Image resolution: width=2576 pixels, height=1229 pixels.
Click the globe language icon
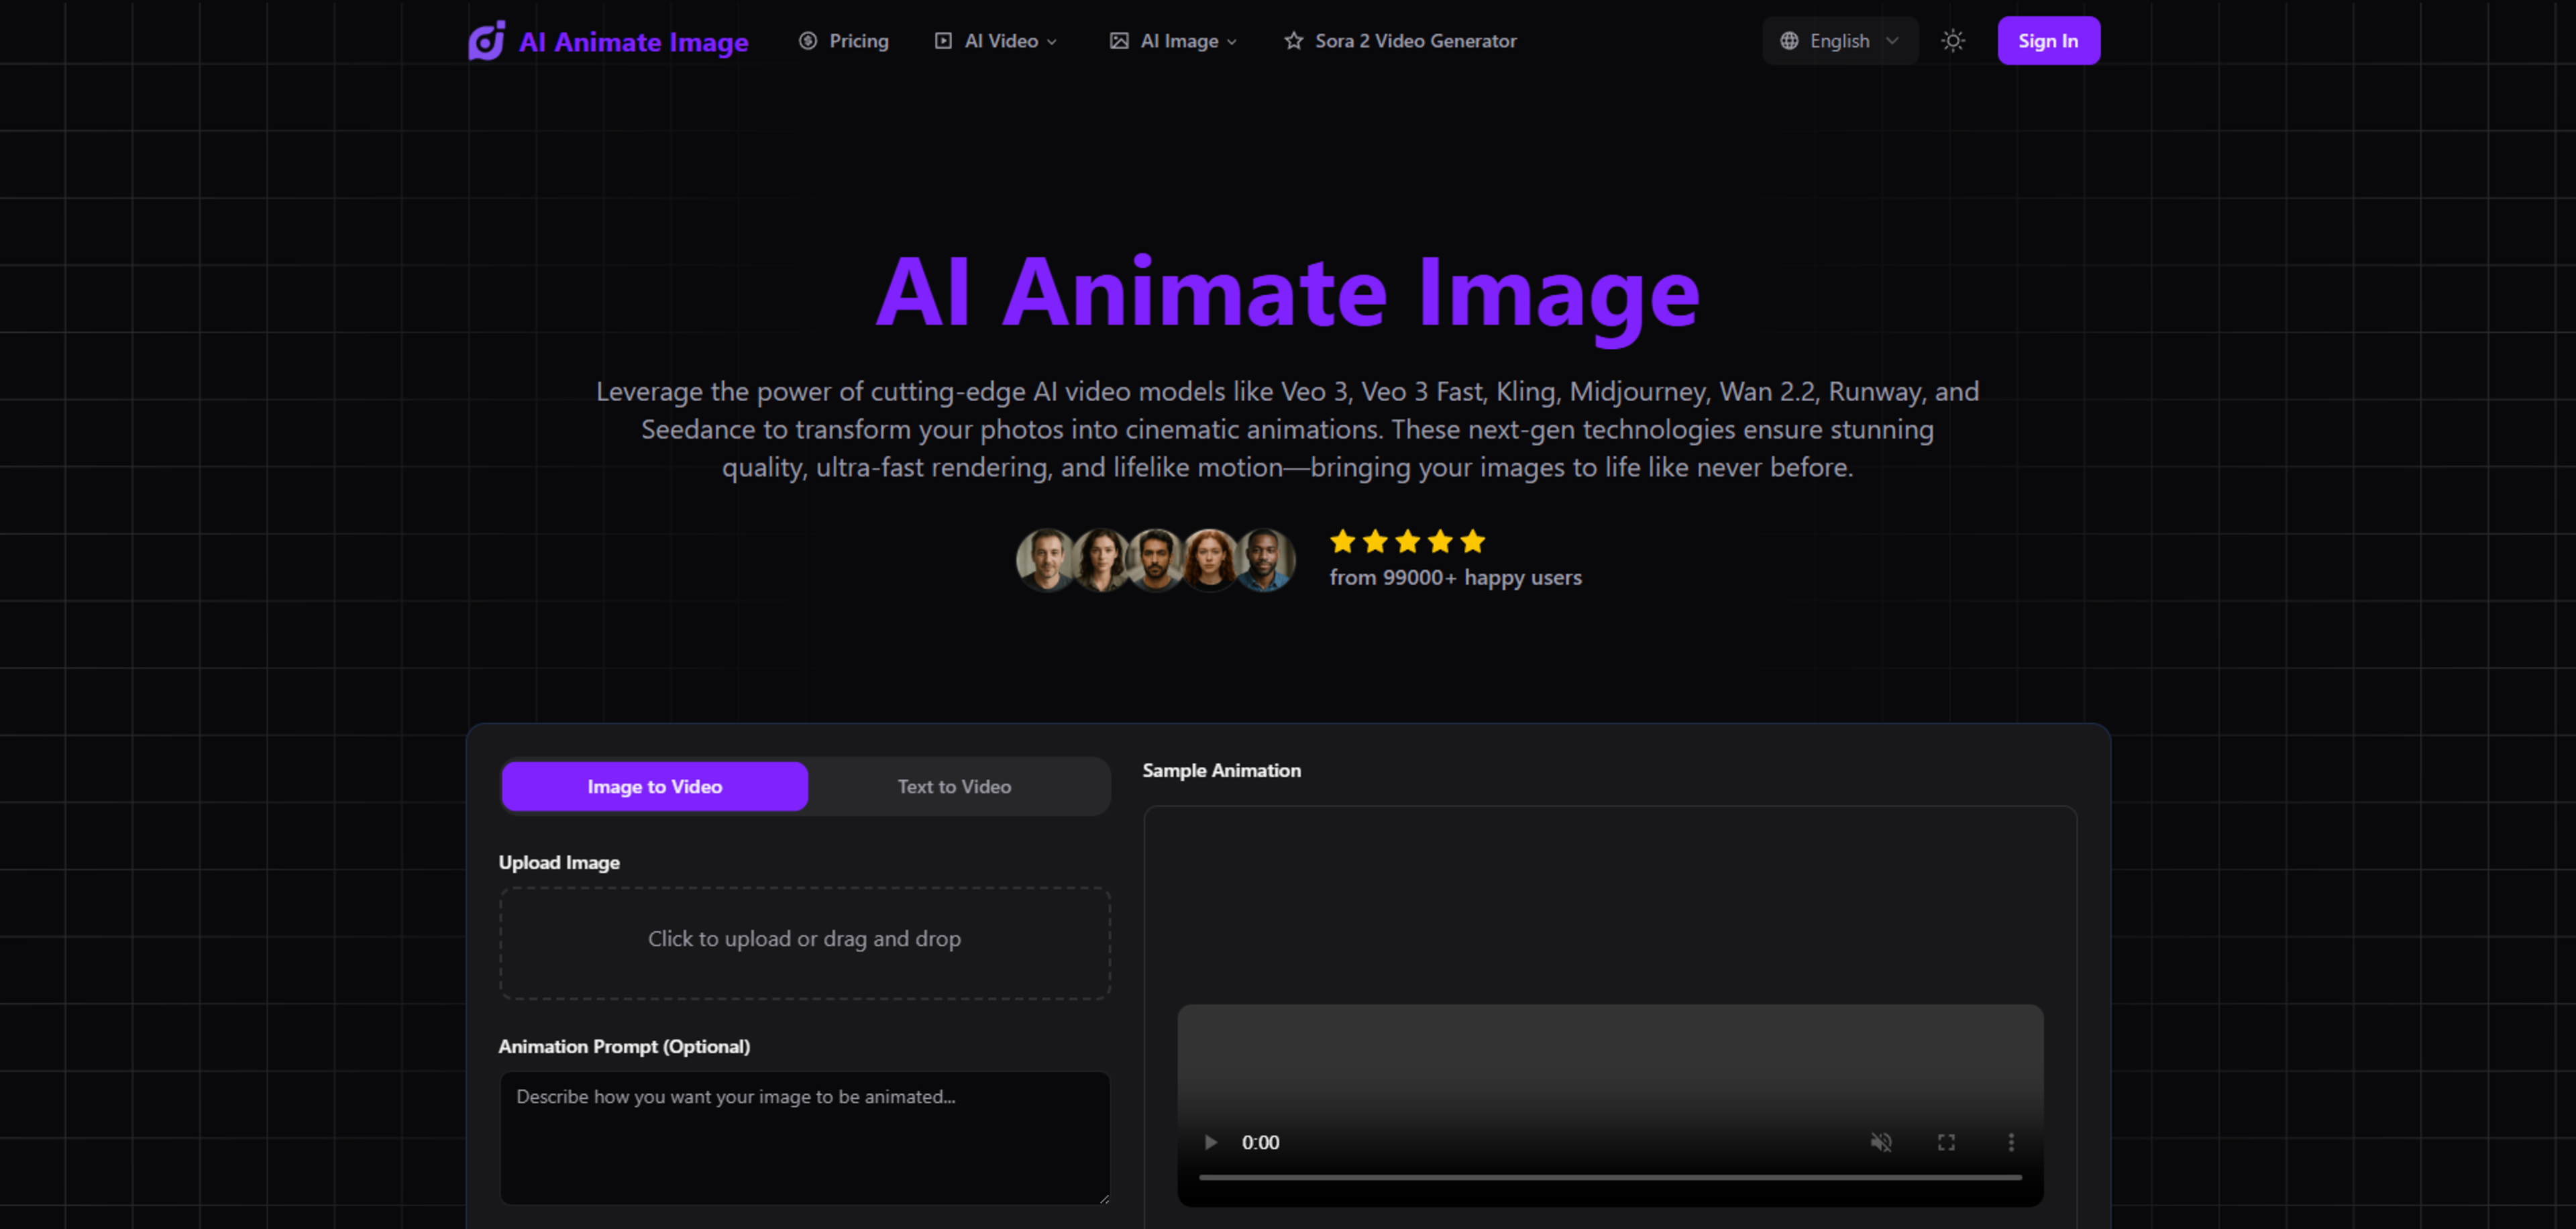point(1789,41)
